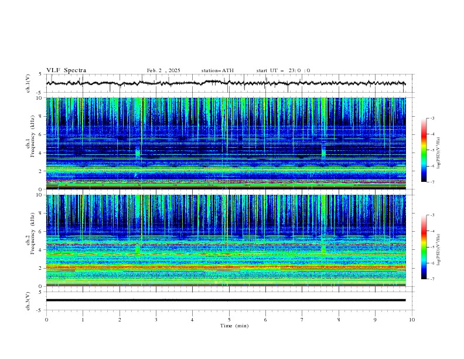Click the ch.1 spectrogram color scale bar
Image resolution: width=464 pixels, height=359 pixels.
(x=424, y=150)
